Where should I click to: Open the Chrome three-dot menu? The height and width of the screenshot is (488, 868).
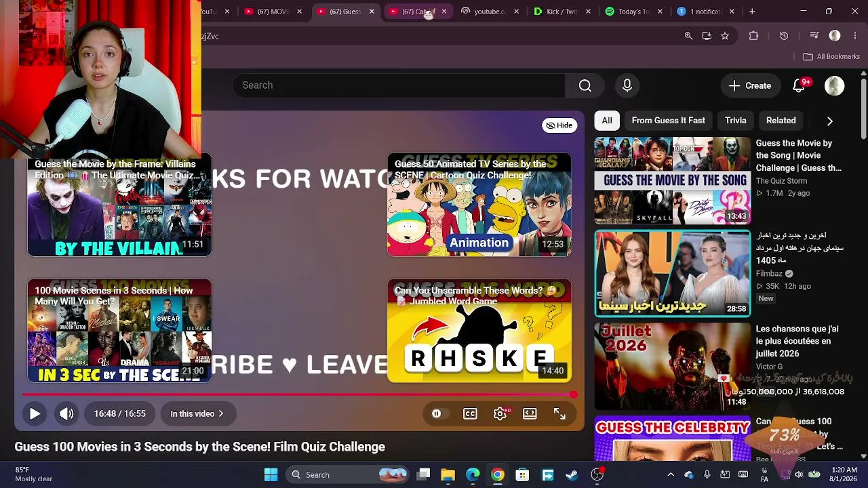[x=854, y=36]
